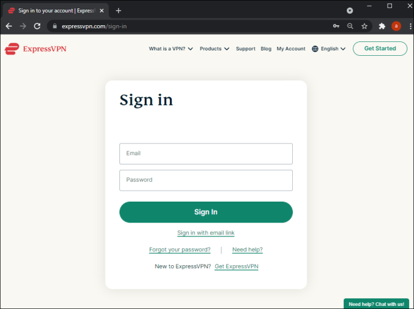414x309 pixels.
Task: Open Chrome three-dot menu
Action: (410, 26)
